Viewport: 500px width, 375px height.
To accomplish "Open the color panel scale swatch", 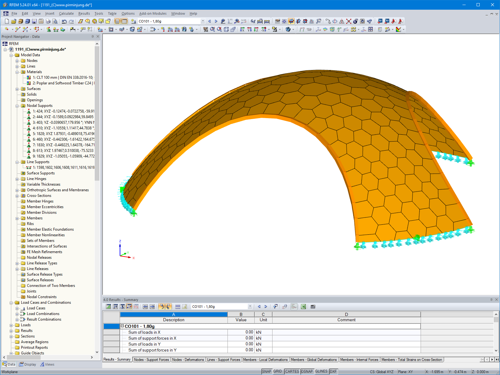I will (398, 30).
